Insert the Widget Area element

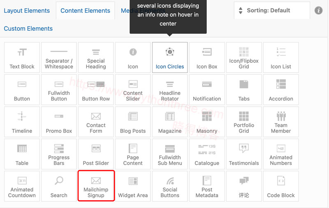point(133,186)
